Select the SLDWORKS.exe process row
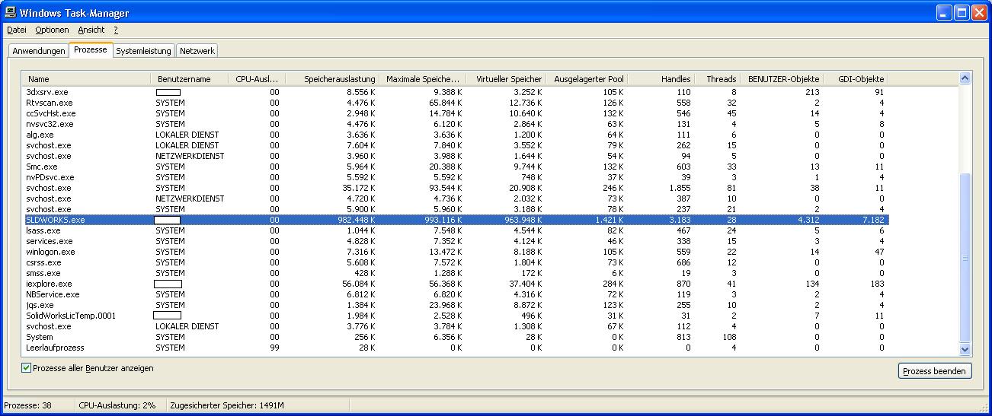Screen dimensions: 992x416 [x=456, y=220]
